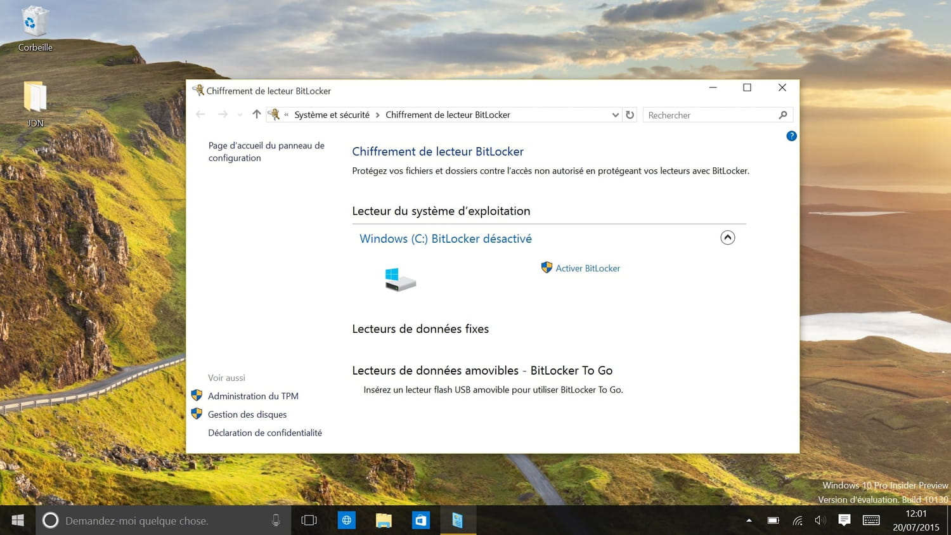Launch the Edge browser from taskbar
The image size is (951, 535).
[x=346, y=520]
